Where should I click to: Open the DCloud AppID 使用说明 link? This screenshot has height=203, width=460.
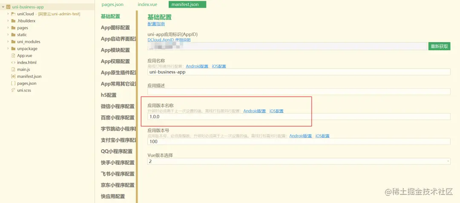169,40
